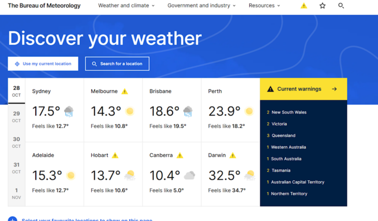Screen dimensions: 378x221
Task: Go to The Bureau of Meteorology home
Action: (44, 5)
